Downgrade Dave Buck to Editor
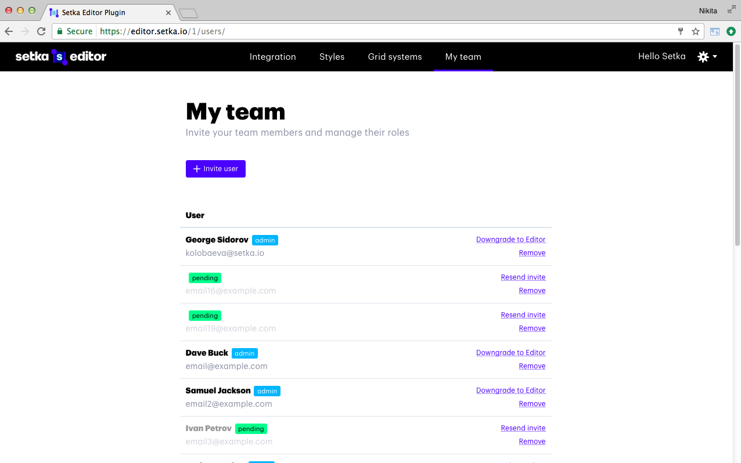This screenshot has width=741, height=463. click(x=511, y=353)
